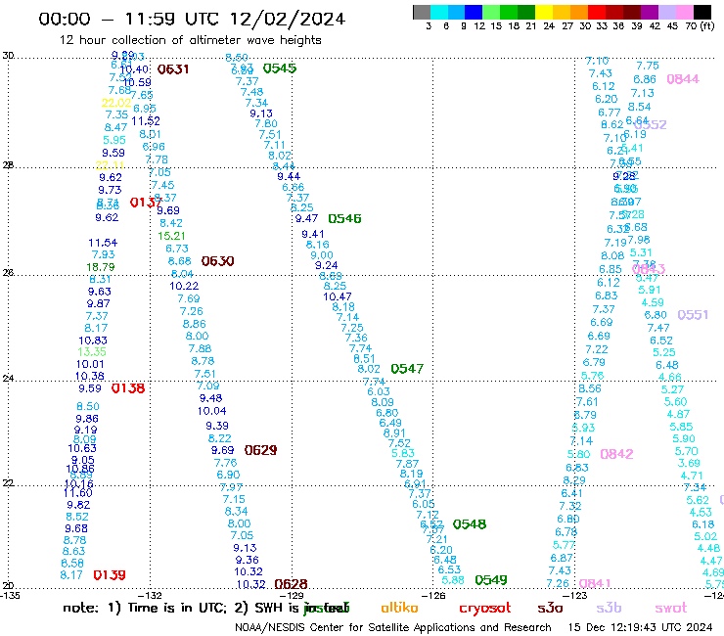Click the purple swatch in the legend
724x636 pixels.
(650, 12)
